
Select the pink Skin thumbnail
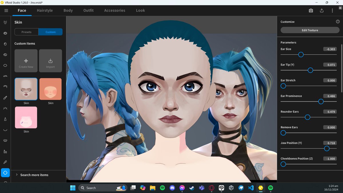(x=26, y=118)
